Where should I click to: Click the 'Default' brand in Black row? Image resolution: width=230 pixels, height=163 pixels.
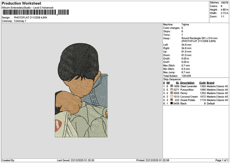[x=210, y=103]
